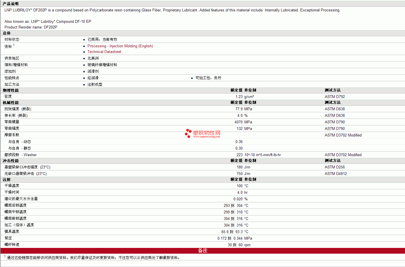Select the 抗张强度 (断裂) label

(18, 109)
